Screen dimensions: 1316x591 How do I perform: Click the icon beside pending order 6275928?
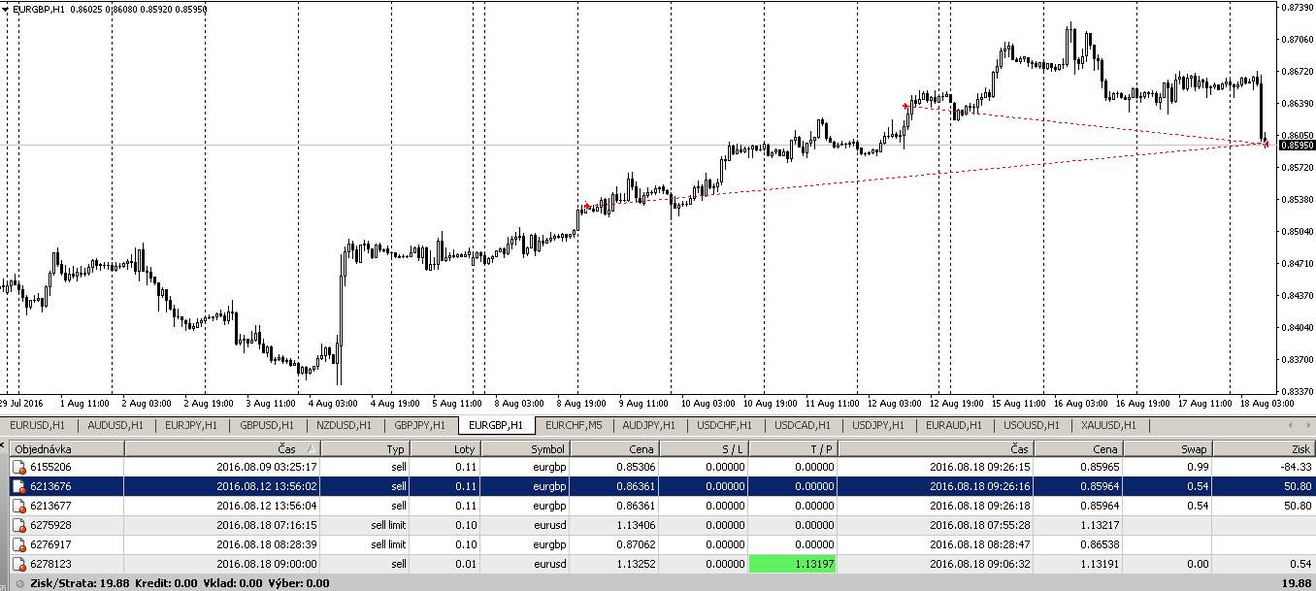tap(18, 525)
